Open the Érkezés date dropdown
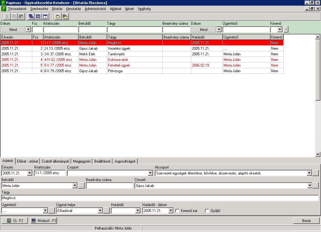The image size is (321, 232). coord(30,173)
